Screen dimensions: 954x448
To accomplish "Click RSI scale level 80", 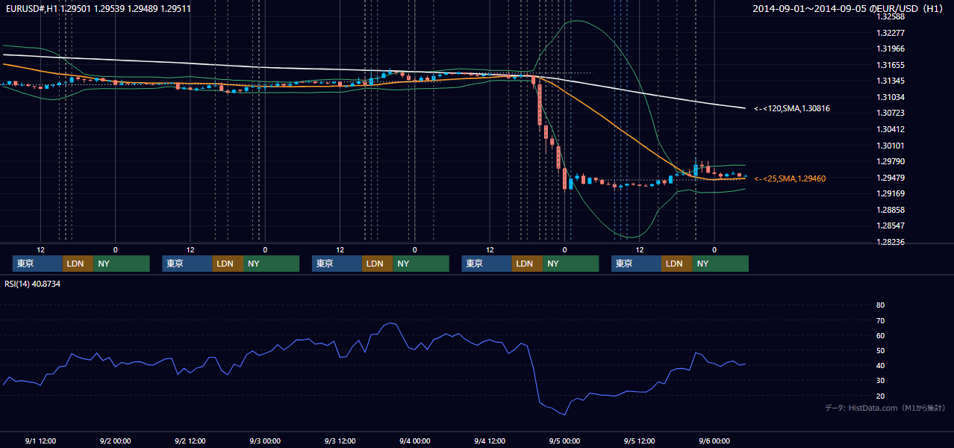I will (x=880, y=305).
